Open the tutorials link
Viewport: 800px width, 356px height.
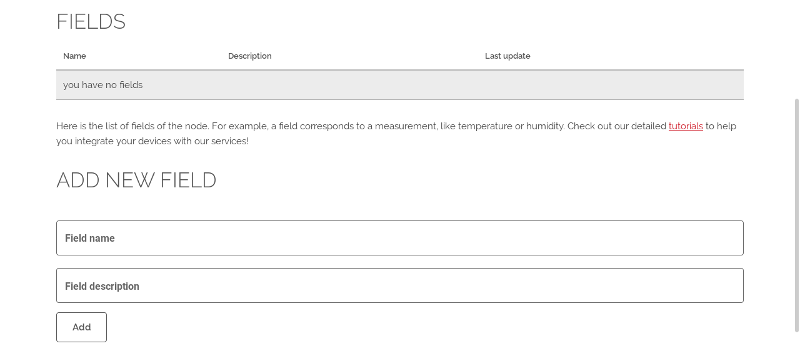click(686, 126)
